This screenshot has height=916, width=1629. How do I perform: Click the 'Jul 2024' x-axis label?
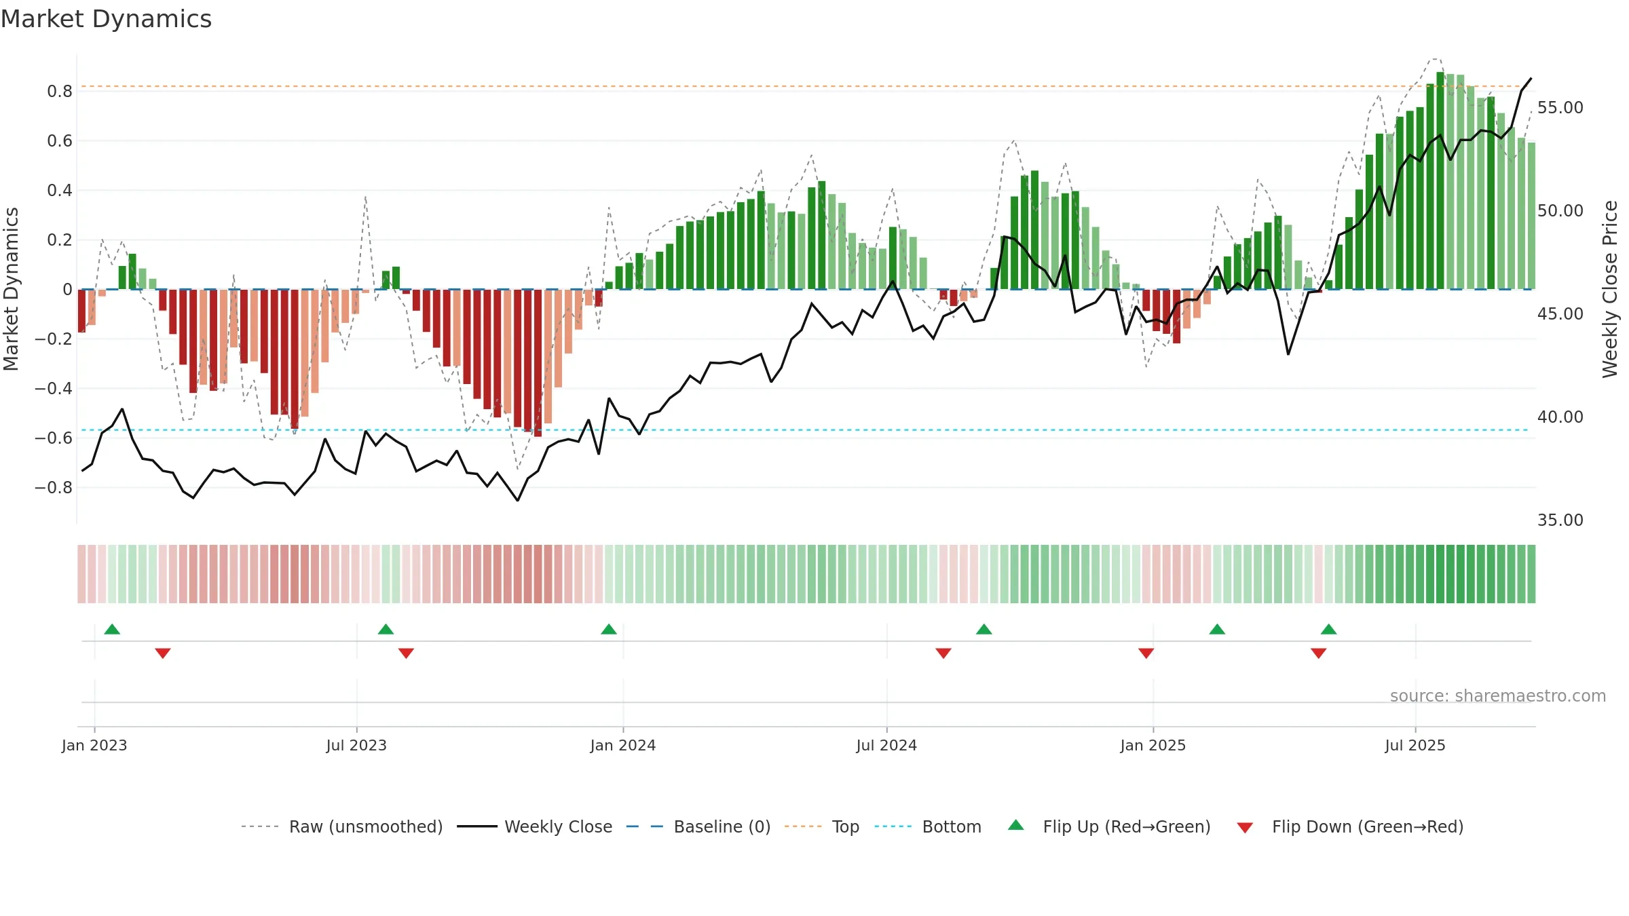[x=886, y=745]
